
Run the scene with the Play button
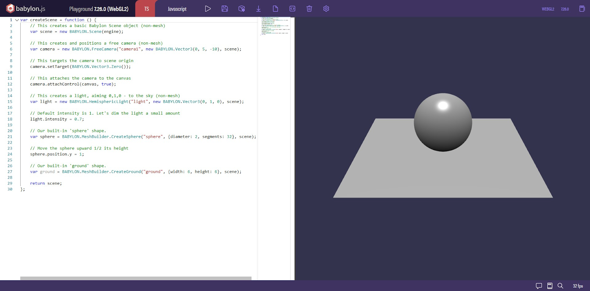tap(208, 8)
